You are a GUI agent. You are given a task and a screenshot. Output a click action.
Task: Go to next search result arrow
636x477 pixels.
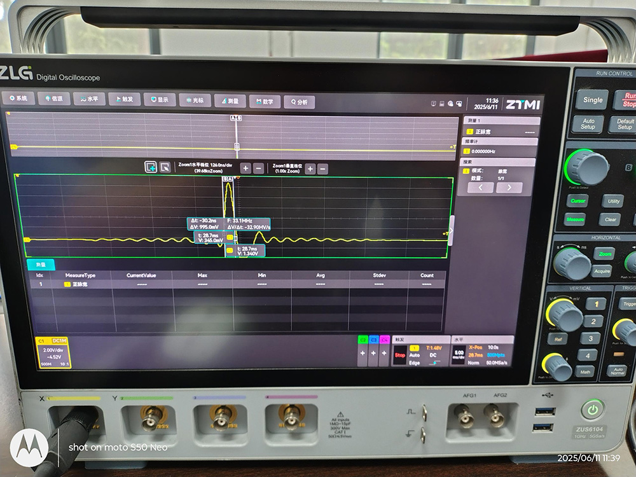tap(509, 188)
